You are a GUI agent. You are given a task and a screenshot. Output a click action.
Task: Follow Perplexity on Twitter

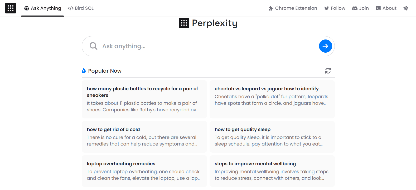point(335,8)
